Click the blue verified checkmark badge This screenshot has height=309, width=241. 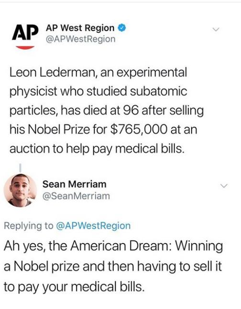[x=122, y=28]
